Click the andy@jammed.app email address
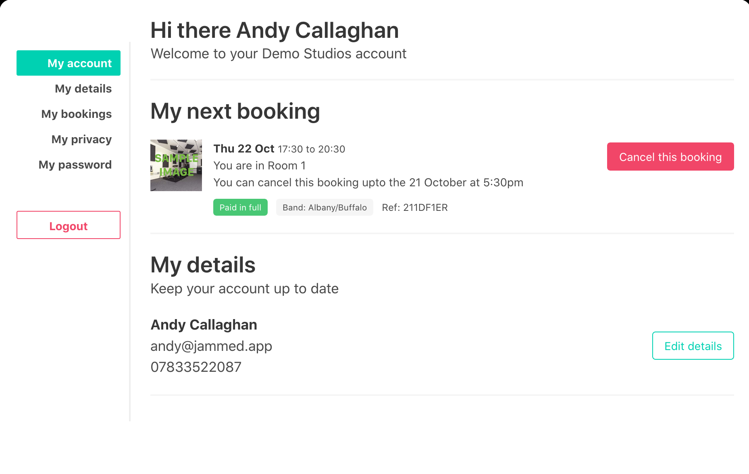The height and width of the screenshot is (474, 749). pos(211,346)
